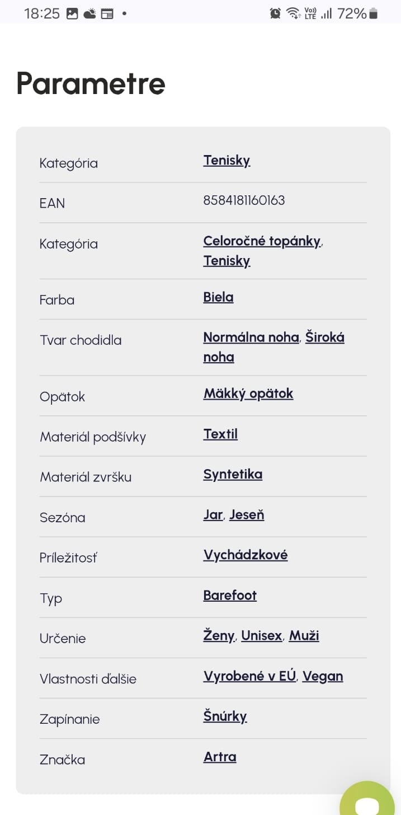Image resolution: width=401 pixels, height=815 pixels.
Task: Select the Normálna noha link
Action: pos(251,338)
